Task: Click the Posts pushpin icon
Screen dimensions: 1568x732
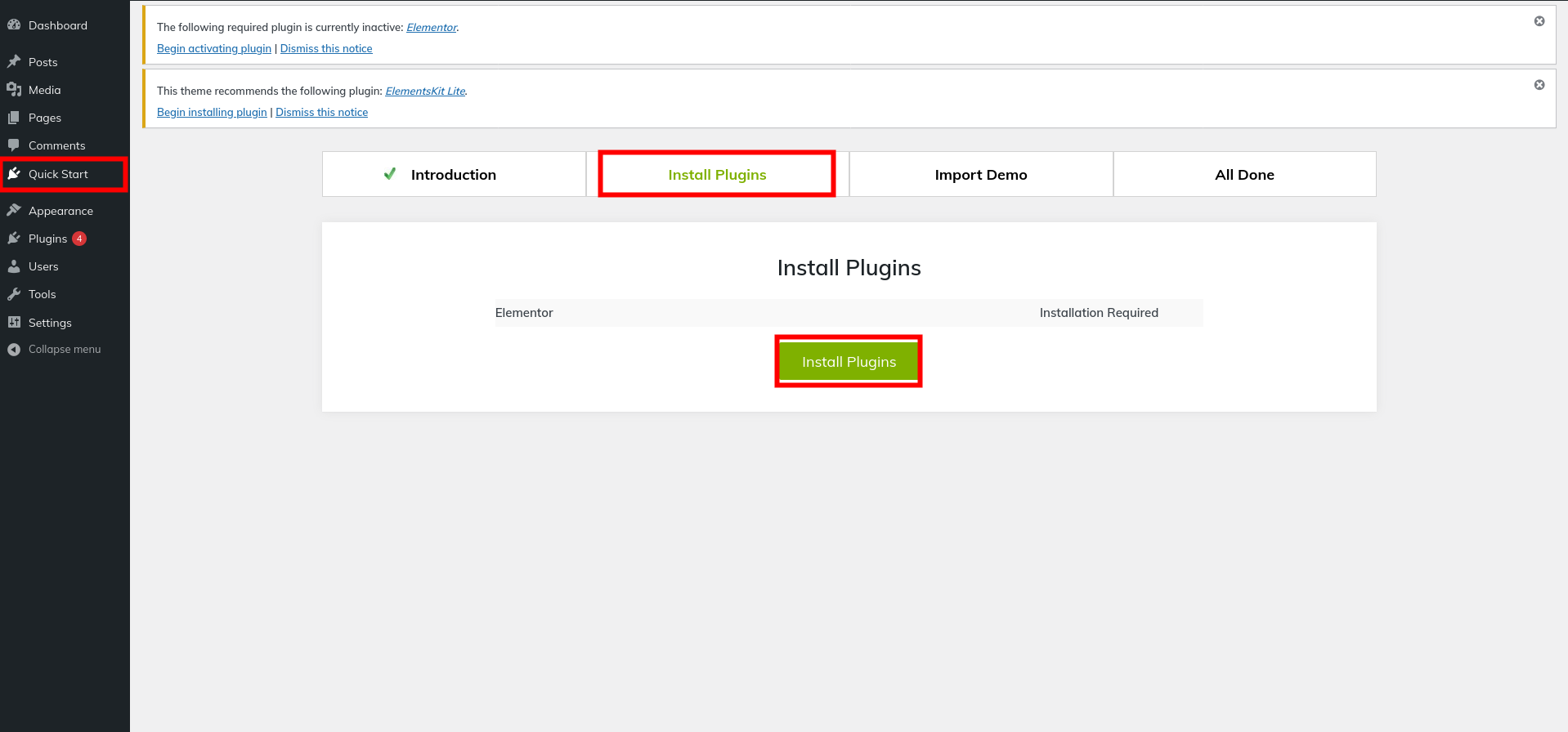Action: 14,62
